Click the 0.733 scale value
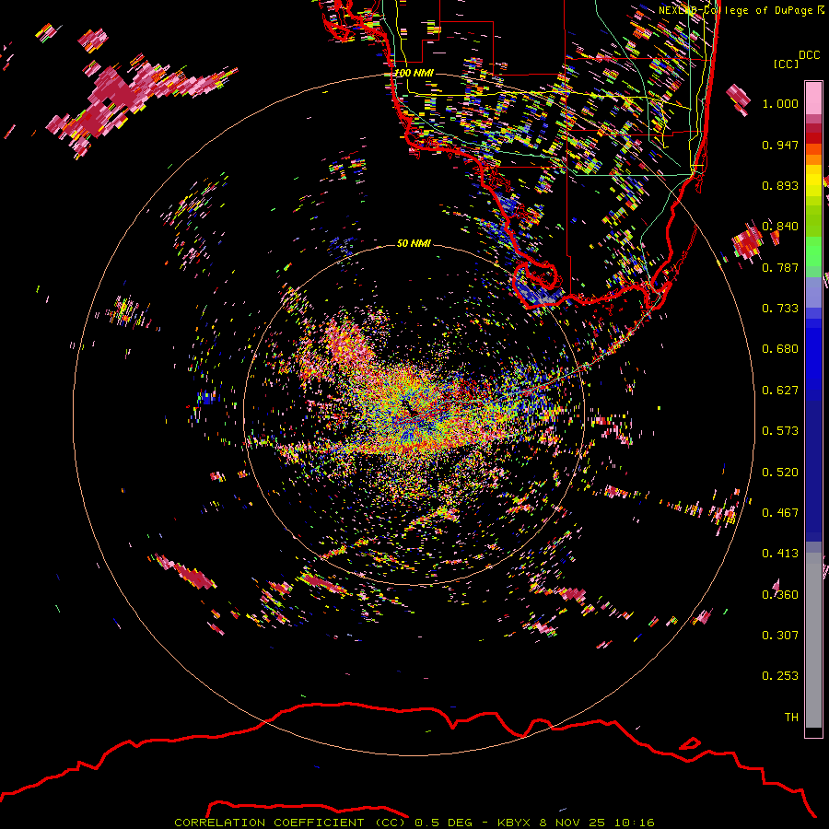The image size is (829, 829). click(x=780, y=309)
